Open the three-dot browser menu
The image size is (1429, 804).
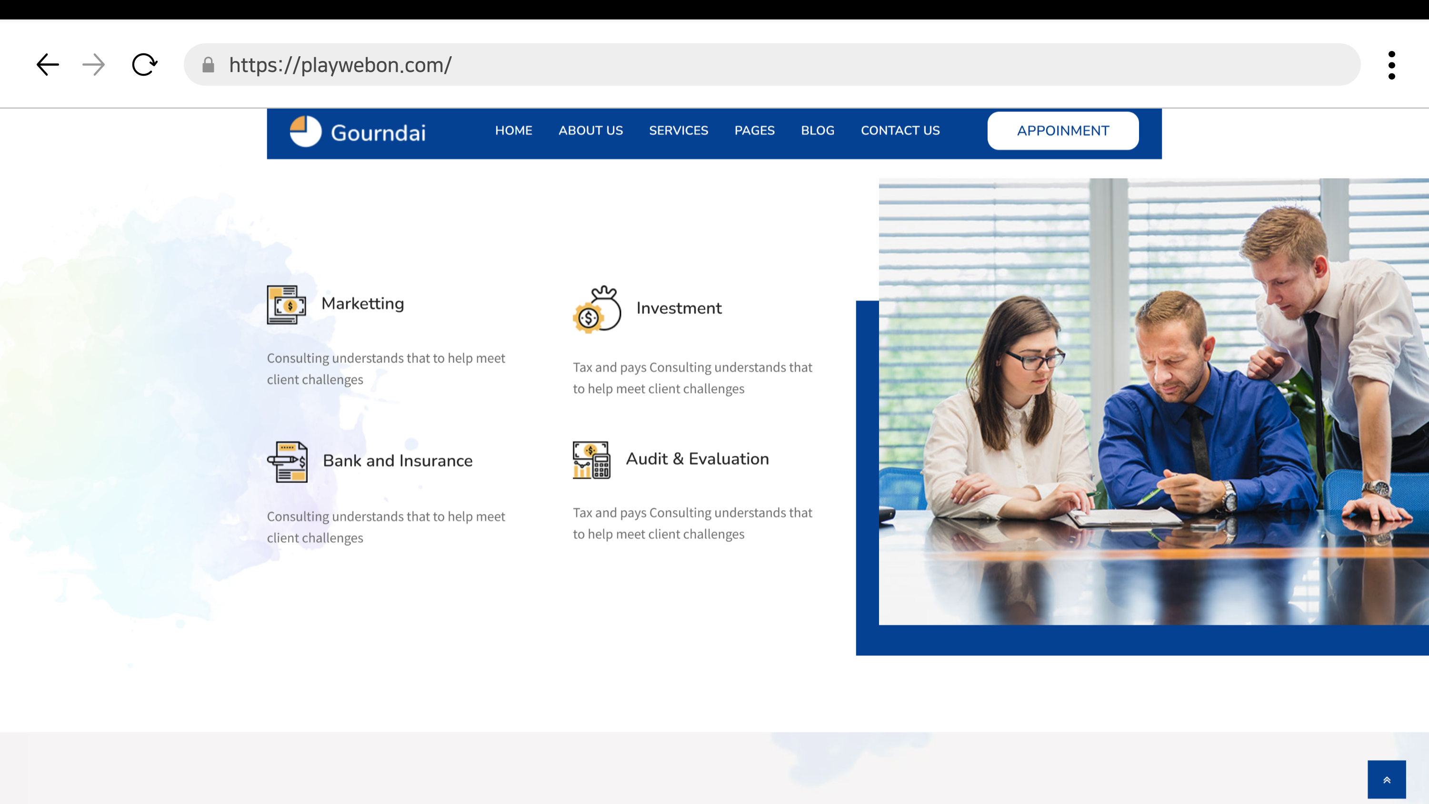(x=1391, y=65)
